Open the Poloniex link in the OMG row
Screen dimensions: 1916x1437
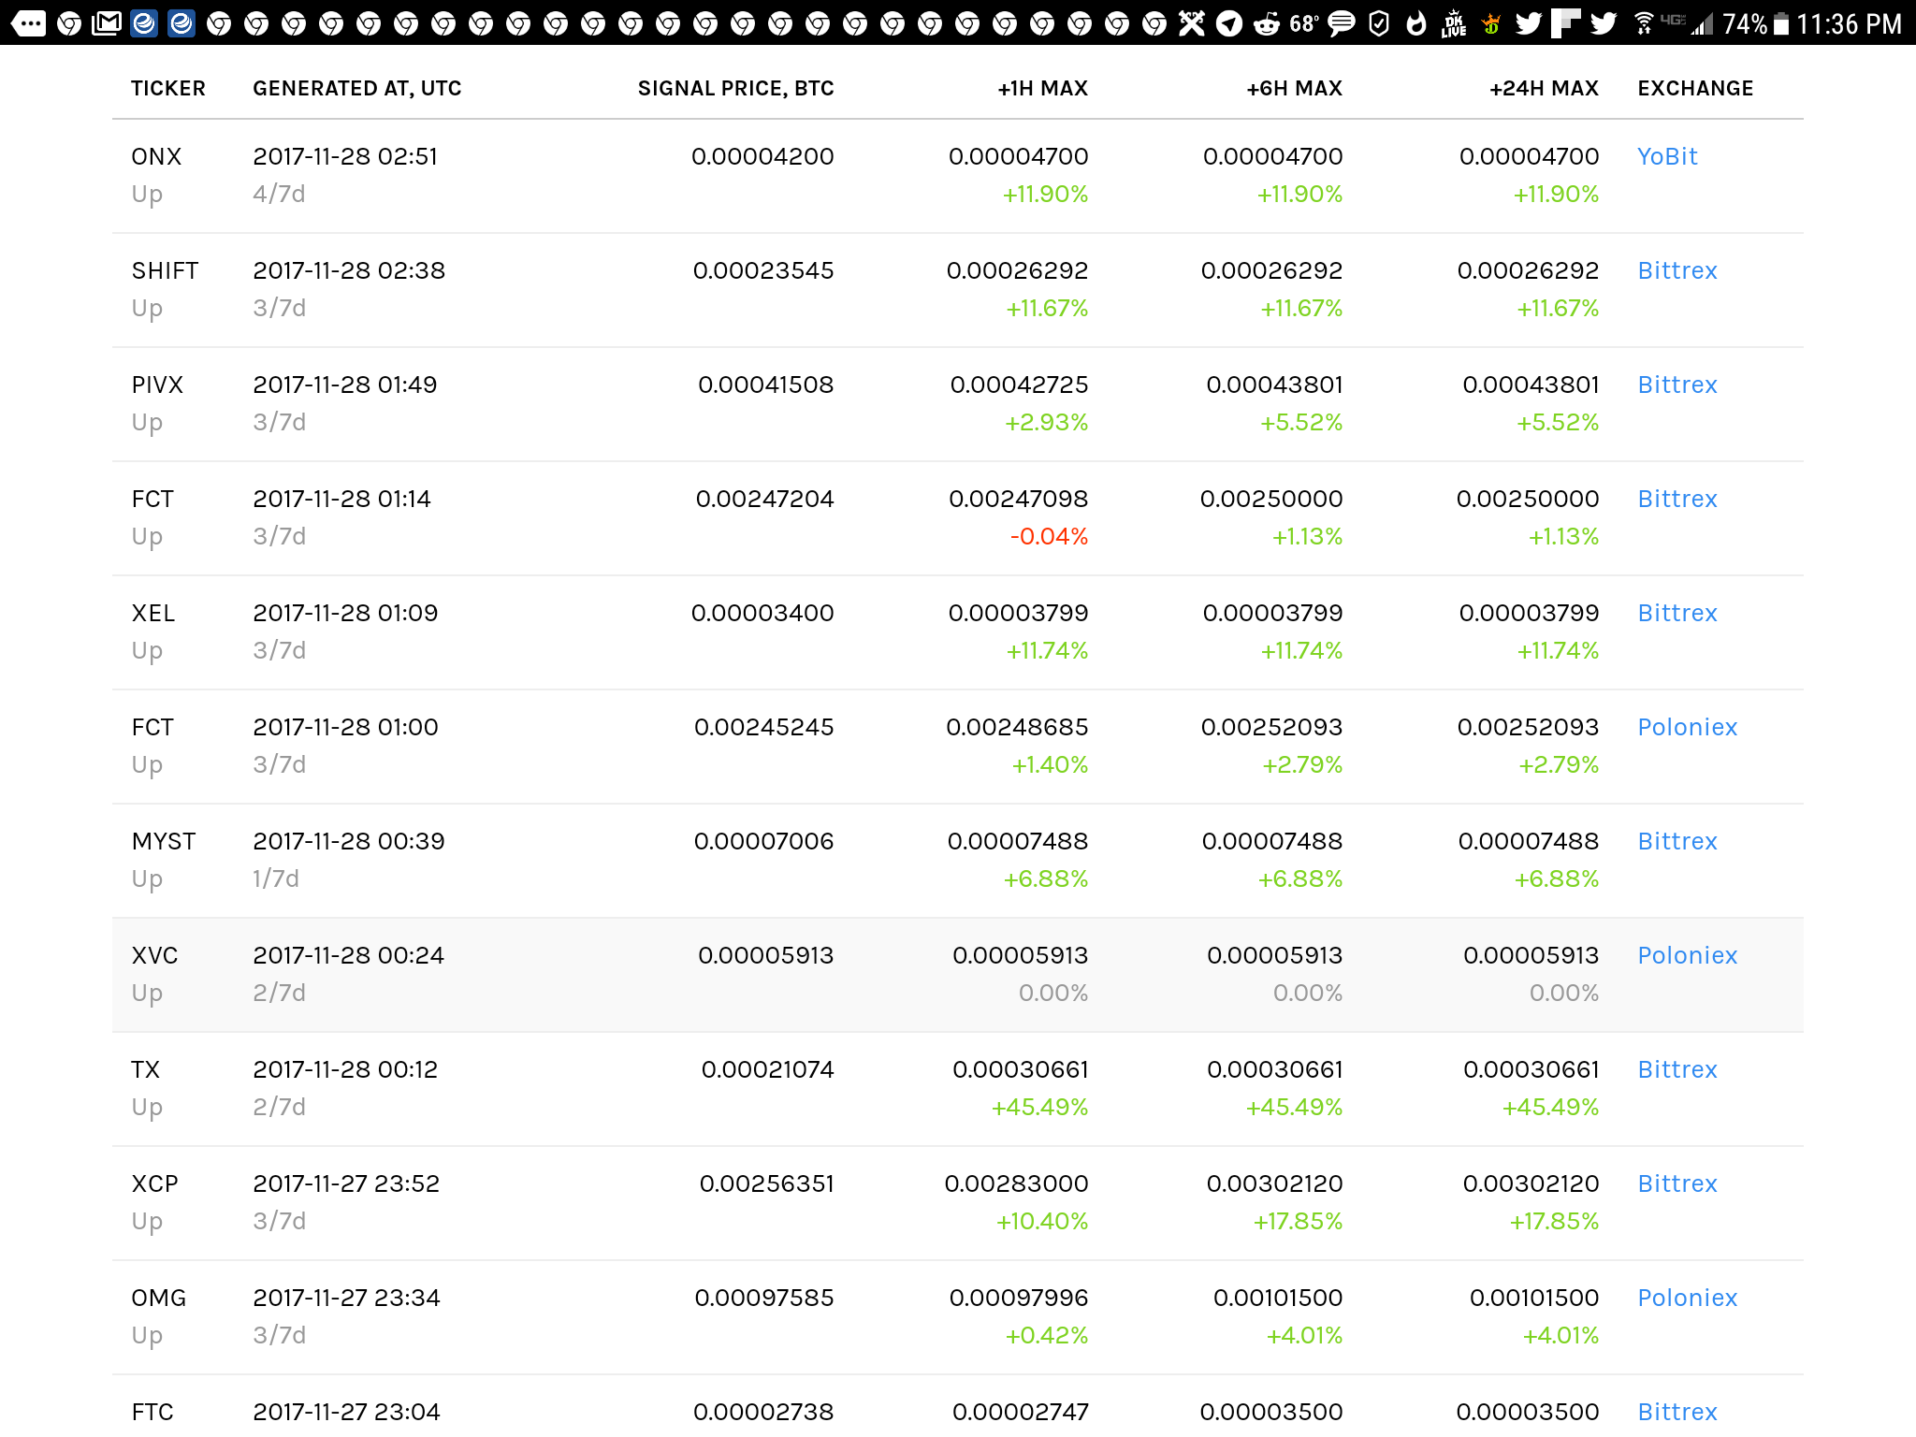(1687, 1298)
